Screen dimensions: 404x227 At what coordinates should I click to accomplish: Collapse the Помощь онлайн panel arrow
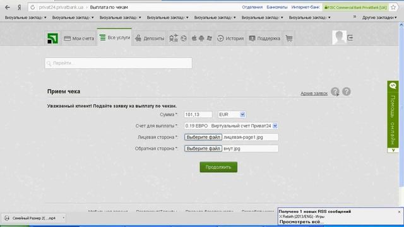tap(393, 150)
